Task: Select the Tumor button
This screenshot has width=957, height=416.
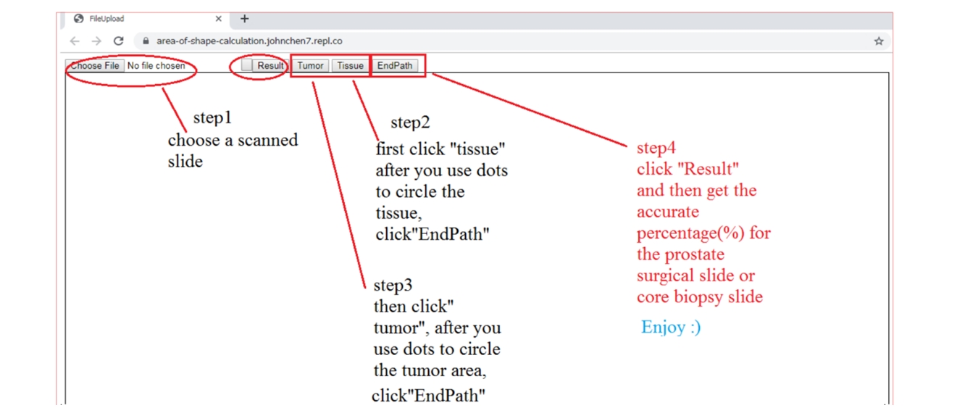Action: (310, 65)
